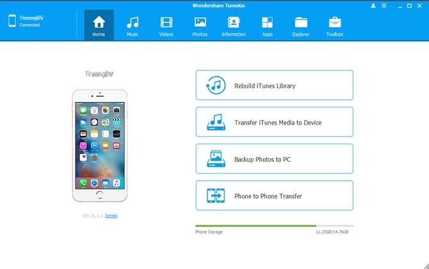This screenshot has width=429, height=269.
Task: Switch to the Apps tab
Action: tap(267, 25)
